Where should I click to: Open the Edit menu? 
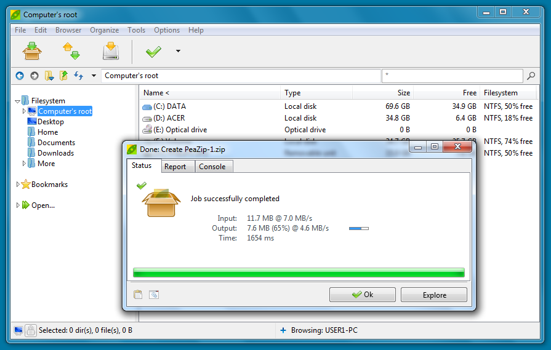[x=41, y=30]
